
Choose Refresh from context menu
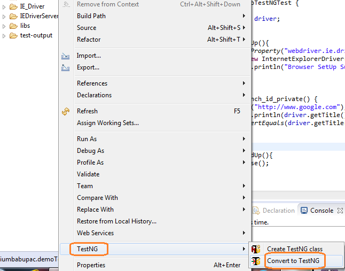(155, 111)
